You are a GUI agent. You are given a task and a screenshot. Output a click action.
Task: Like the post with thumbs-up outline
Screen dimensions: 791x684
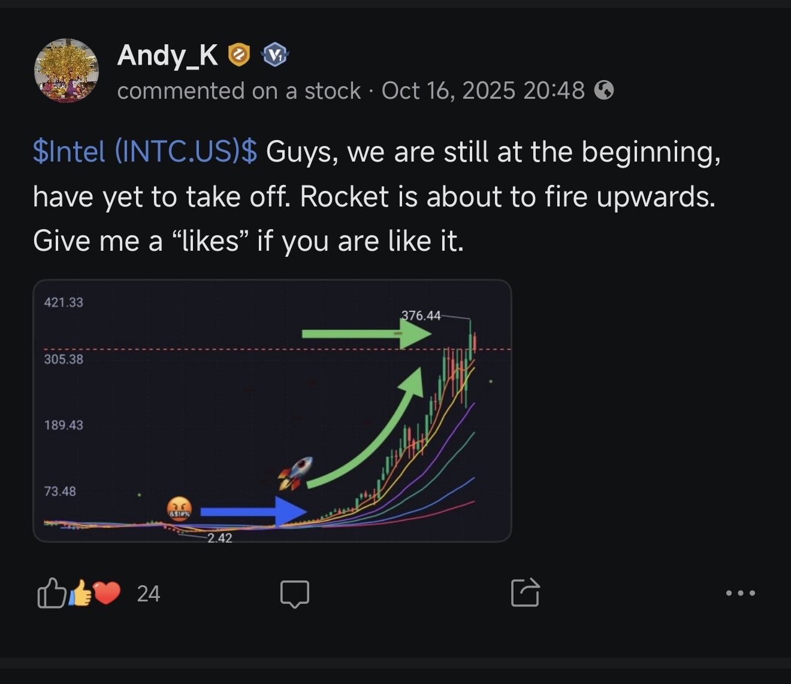(x=52, y=593)
